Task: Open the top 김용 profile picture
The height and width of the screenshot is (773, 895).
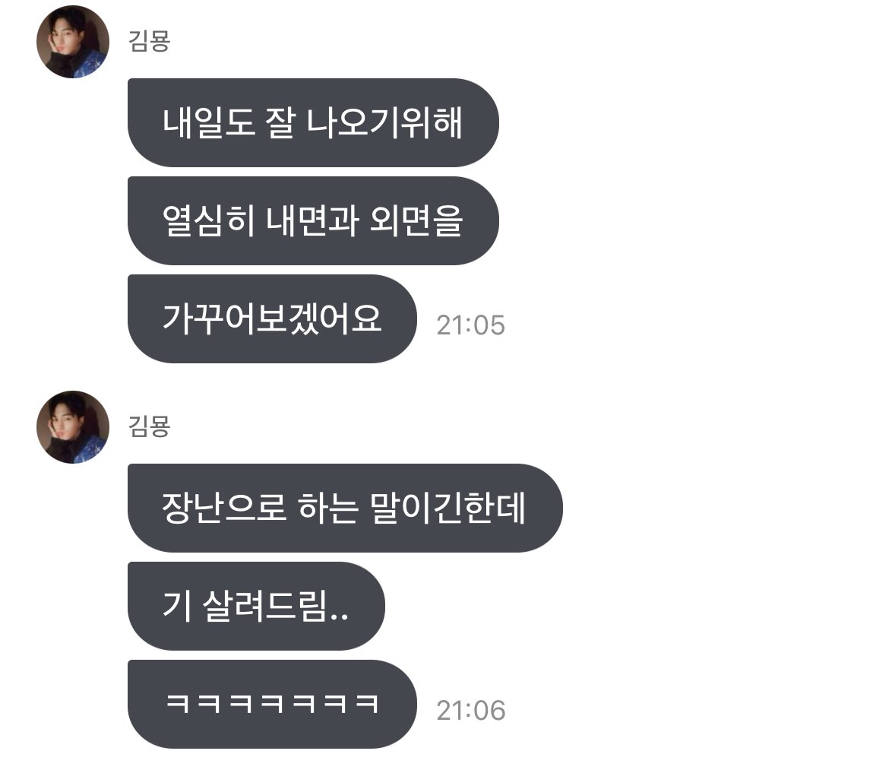Action: click(73, 42)
